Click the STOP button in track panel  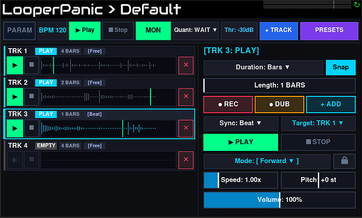(x=318, y=142)
